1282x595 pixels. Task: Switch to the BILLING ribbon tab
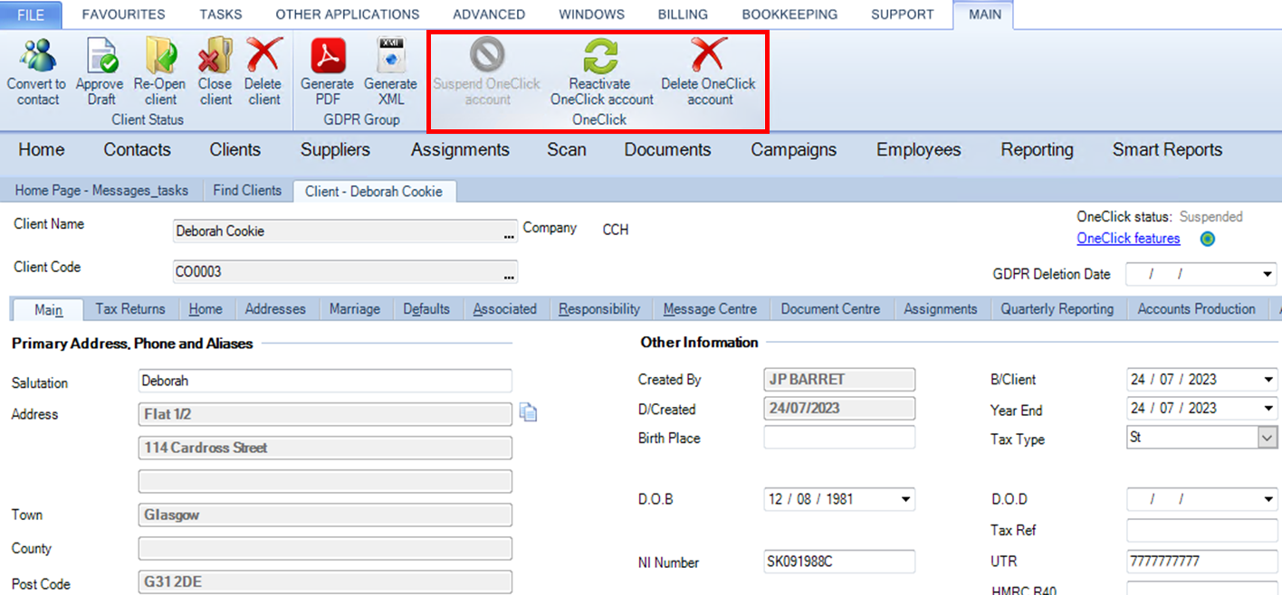pos(683,14)
